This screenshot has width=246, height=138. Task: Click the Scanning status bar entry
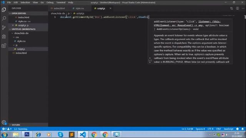21,129
